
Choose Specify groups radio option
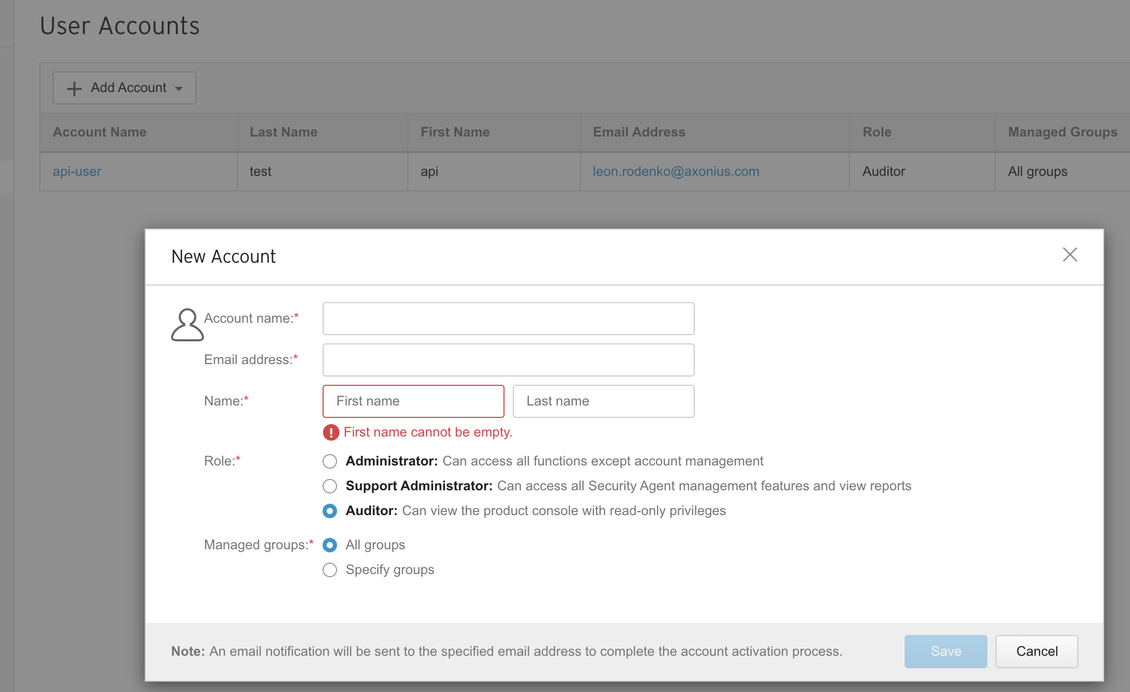pos(330,570)
